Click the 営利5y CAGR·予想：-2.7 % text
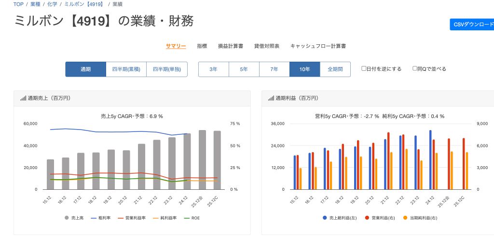Image resolution: width=494 pixels, height=237 pixels. [347, 116]
